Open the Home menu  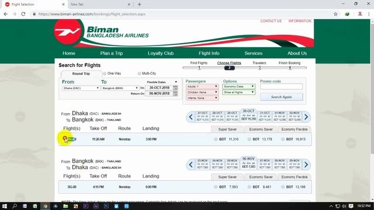coord(69,53)
